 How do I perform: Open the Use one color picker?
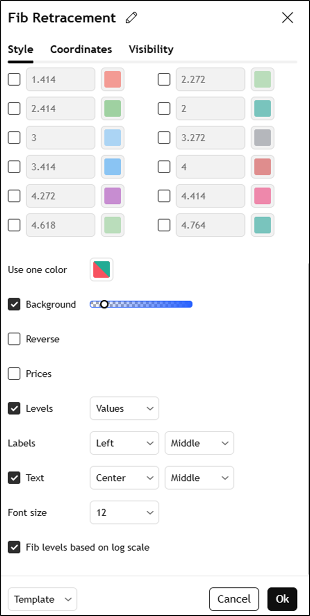pos(101,270)
